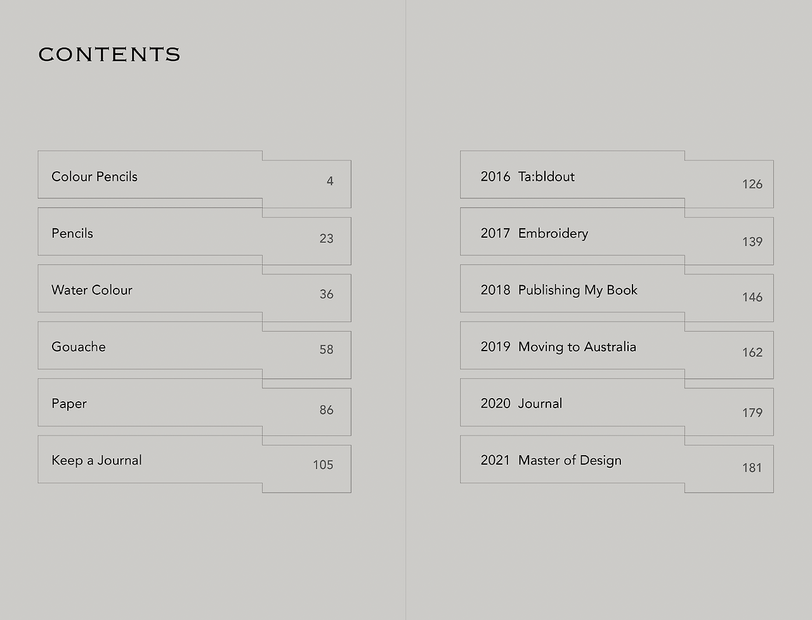
Task: Go to 2019 Moving to Australia
Action: pos(572,346)
